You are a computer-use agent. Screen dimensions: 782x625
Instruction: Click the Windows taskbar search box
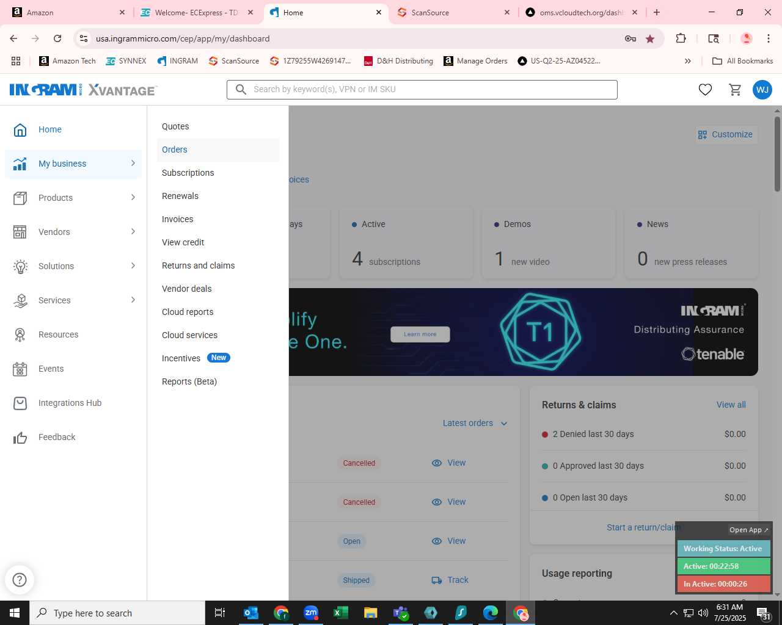(x=117, y=613)
